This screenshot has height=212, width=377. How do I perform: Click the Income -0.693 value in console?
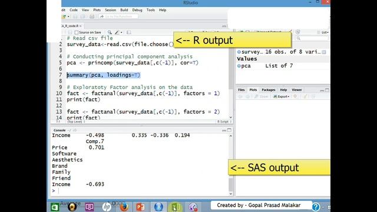95,184
